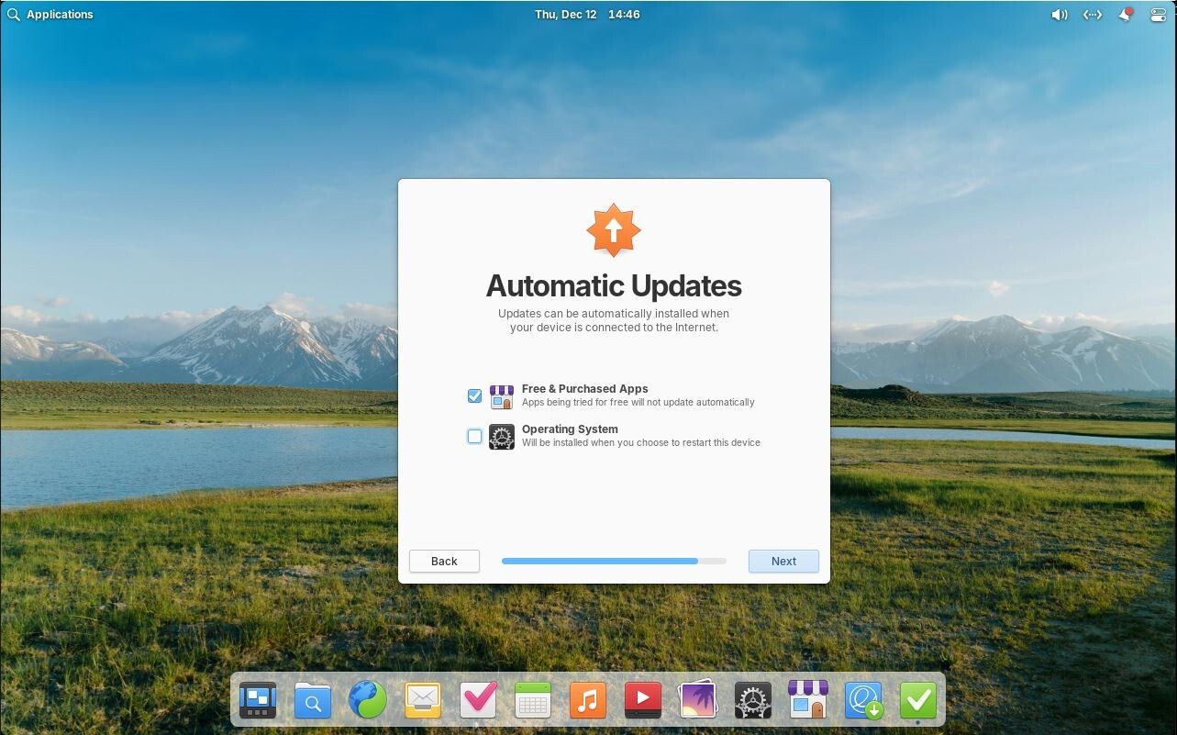Enable Operating System automatic updates

474,437
